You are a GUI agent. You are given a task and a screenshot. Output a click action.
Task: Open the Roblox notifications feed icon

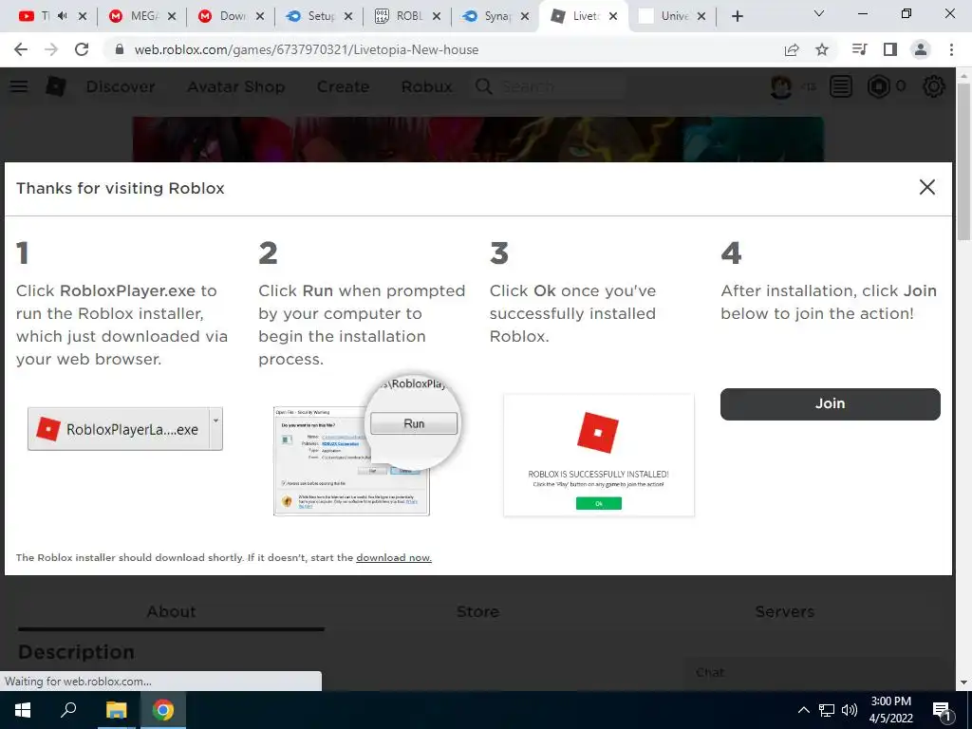point(841,86)
